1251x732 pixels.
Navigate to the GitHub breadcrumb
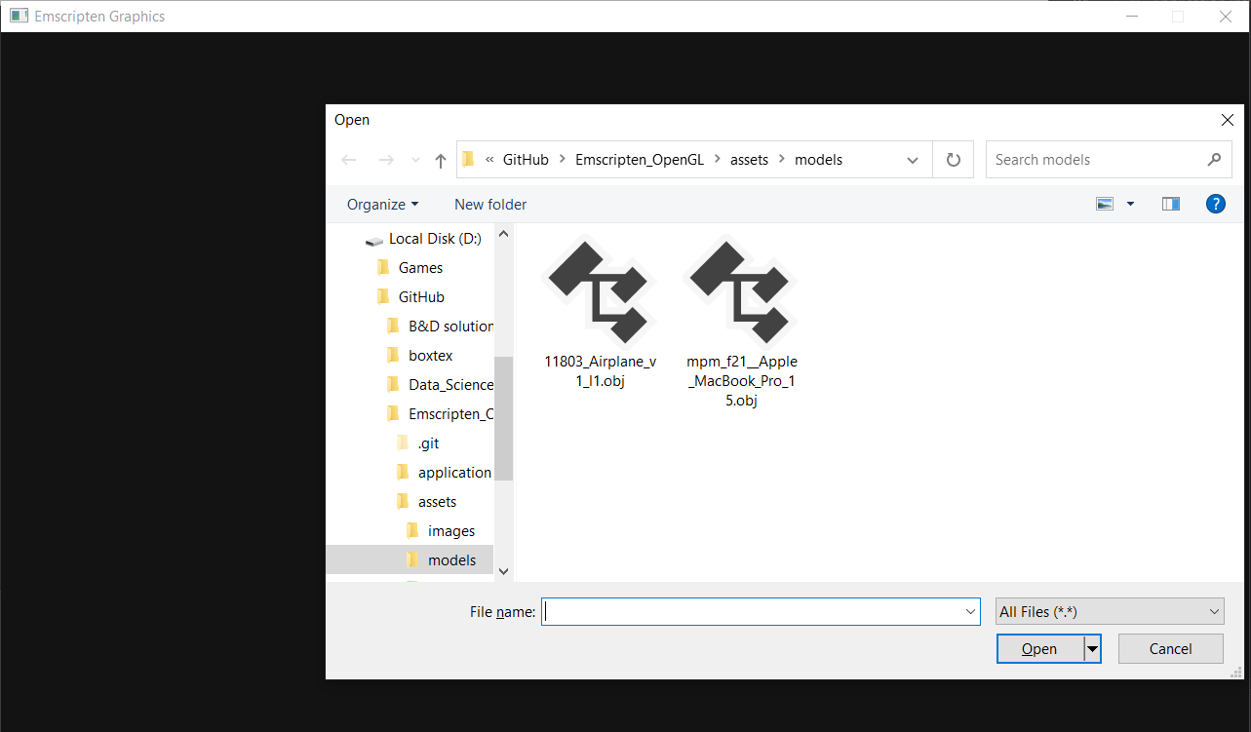(x=525, y=159)
